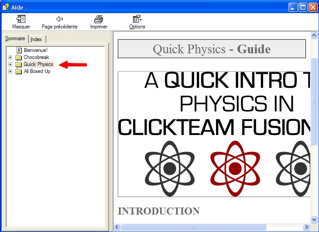Expand the All Boxed Up tree node
319x232 pixels.
pos(10,72)
